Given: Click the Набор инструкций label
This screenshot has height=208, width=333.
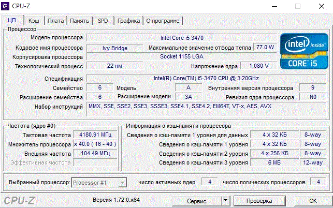Looking at the screenshot, I should coord(59,107).
